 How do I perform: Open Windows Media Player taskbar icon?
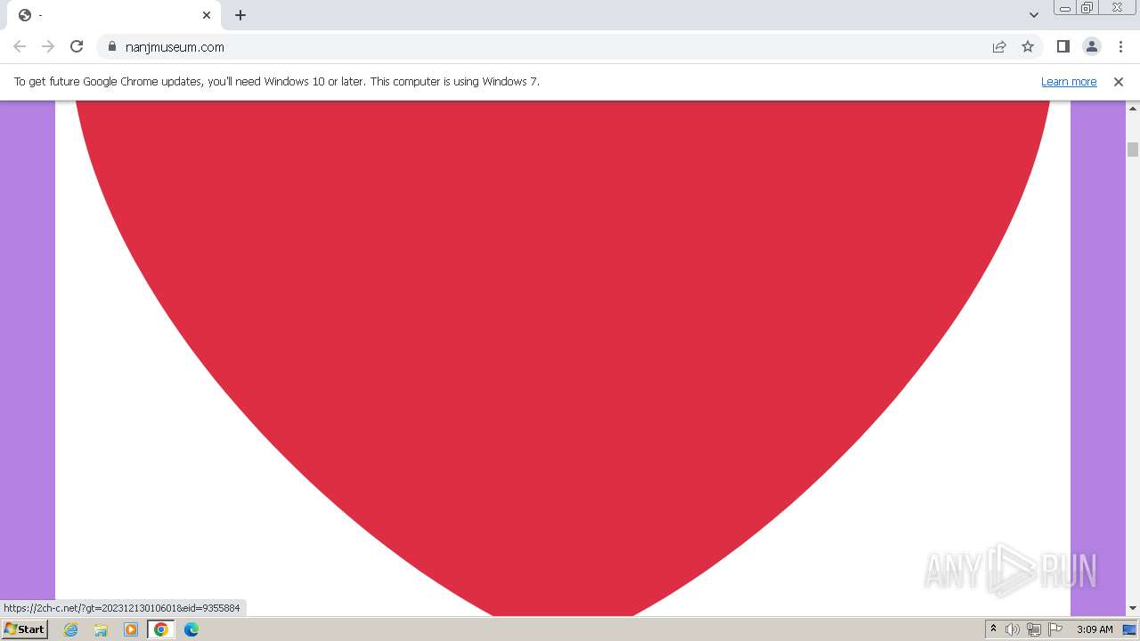[131, 629]
